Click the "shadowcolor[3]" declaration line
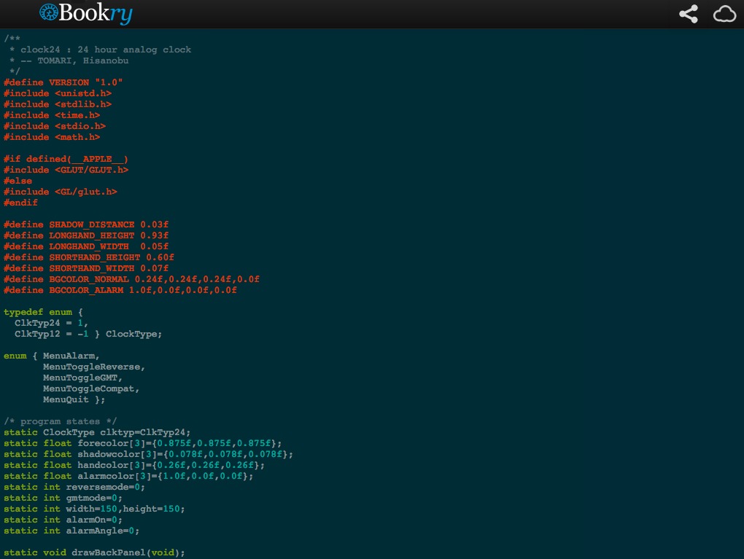The height and width of the screenshot is (559, 744). (149, 454)
